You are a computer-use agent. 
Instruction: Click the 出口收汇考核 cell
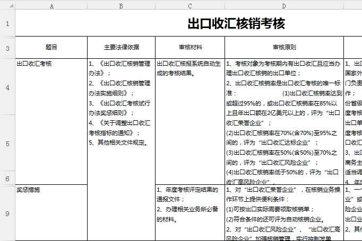coord(51,121)
